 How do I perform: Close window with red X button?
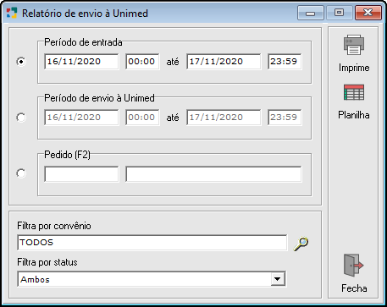368,13
